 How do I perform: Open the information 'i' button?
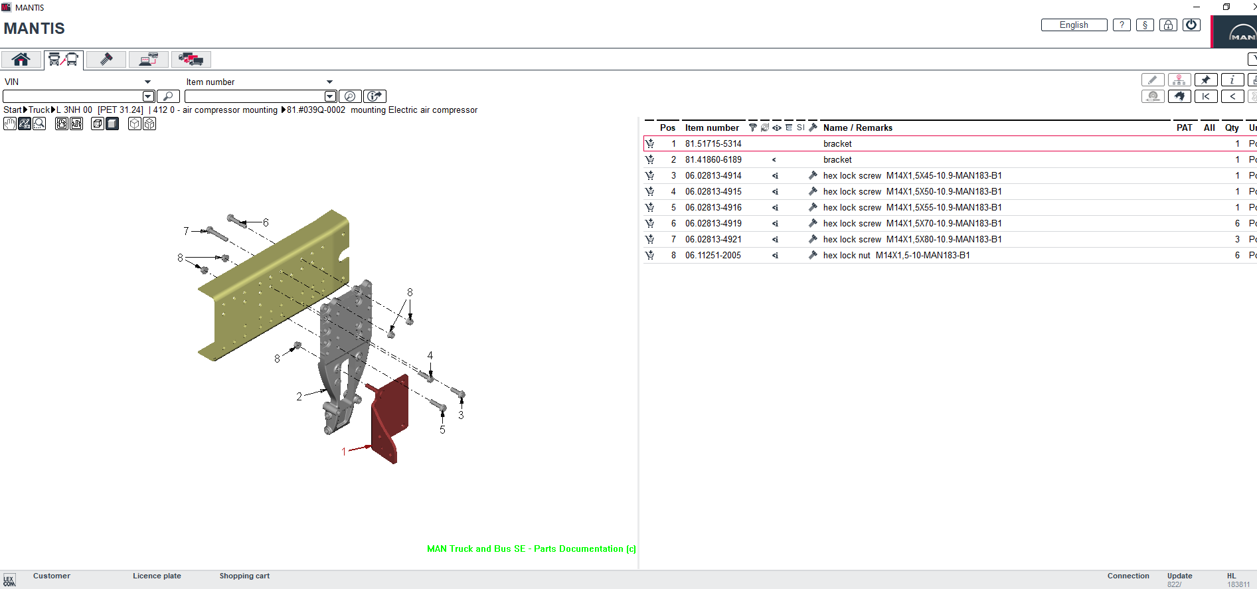pyautogui.click(x=1232, y=80)
